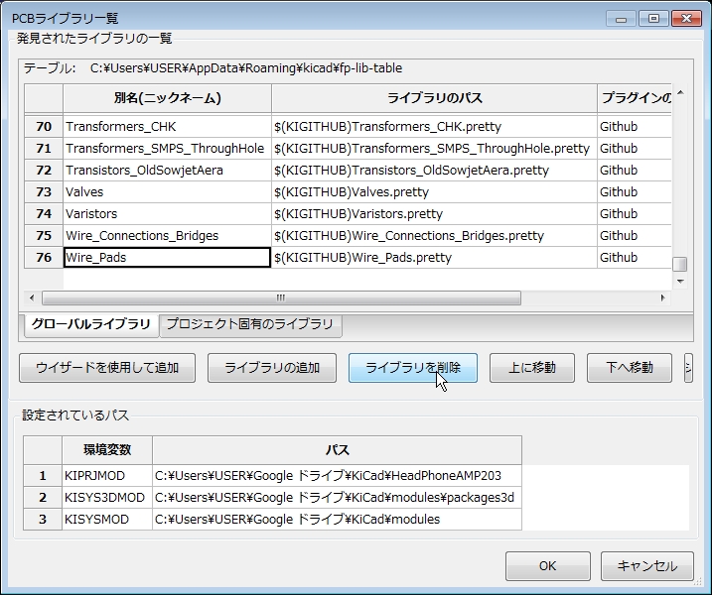This screenshot has width=712, height=595.
Task: Click the cut-off button right of 下へ移動
Action: [688, 368]
